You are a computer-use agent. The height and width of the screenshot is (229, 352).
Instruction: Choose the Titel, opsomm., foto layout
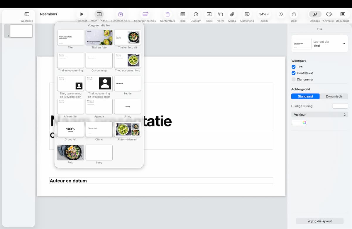pos(128,60)
